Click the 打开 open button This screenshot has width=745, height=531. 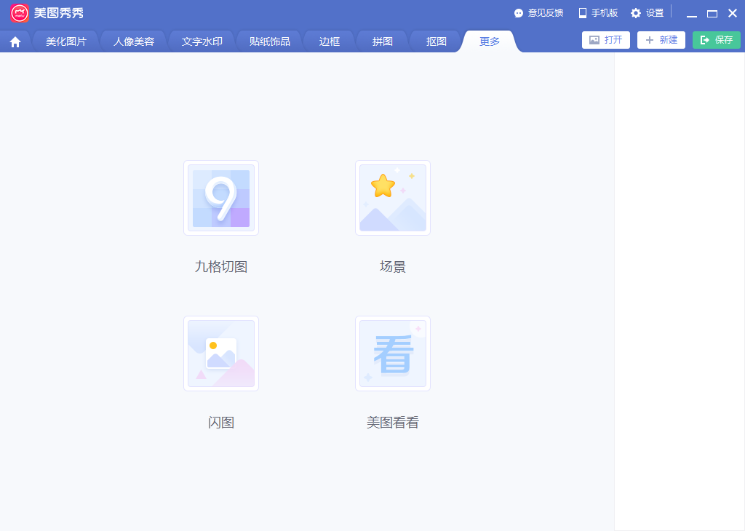click(605, 40)
